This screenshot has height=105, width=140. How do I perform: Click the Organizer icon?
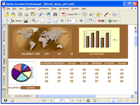(x=33, y=14)
